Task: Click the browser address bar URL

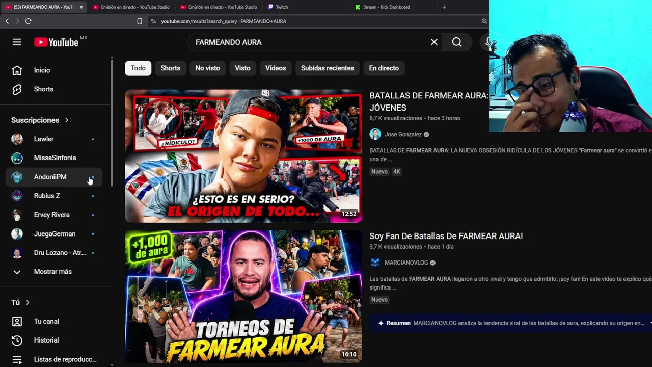Action: pos(224,21)
